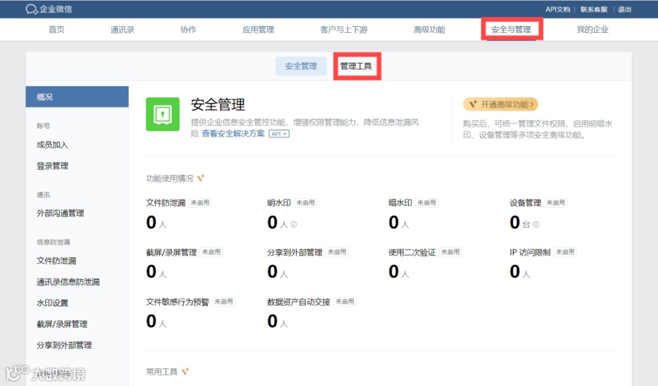Select 登录管理 in the sidebar

pos(52,166)
